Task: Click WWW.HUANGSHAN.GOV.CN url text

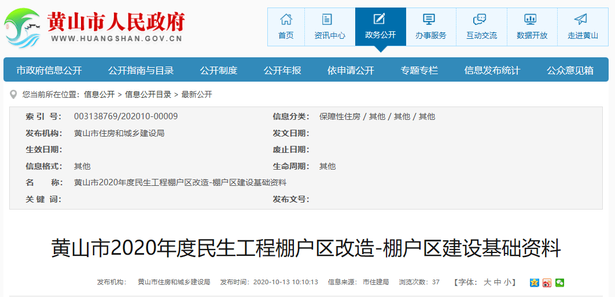Action: tap(116, 38)
